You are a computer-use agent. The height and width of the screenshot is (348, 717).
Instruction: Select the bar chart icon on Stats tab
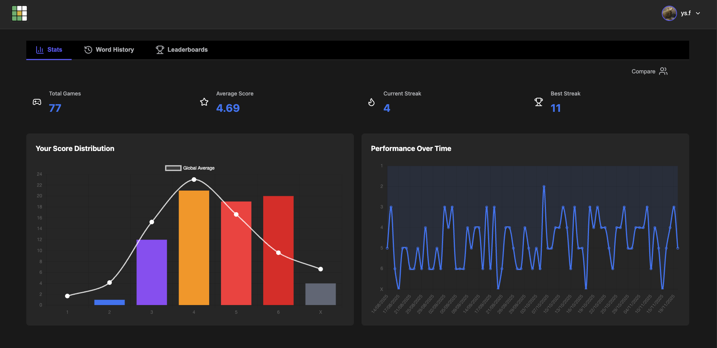coord(40,49)
